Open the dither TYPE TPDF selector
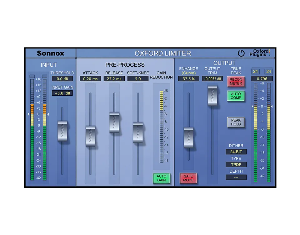Screen dimensions: 300x235 (236, 165)
